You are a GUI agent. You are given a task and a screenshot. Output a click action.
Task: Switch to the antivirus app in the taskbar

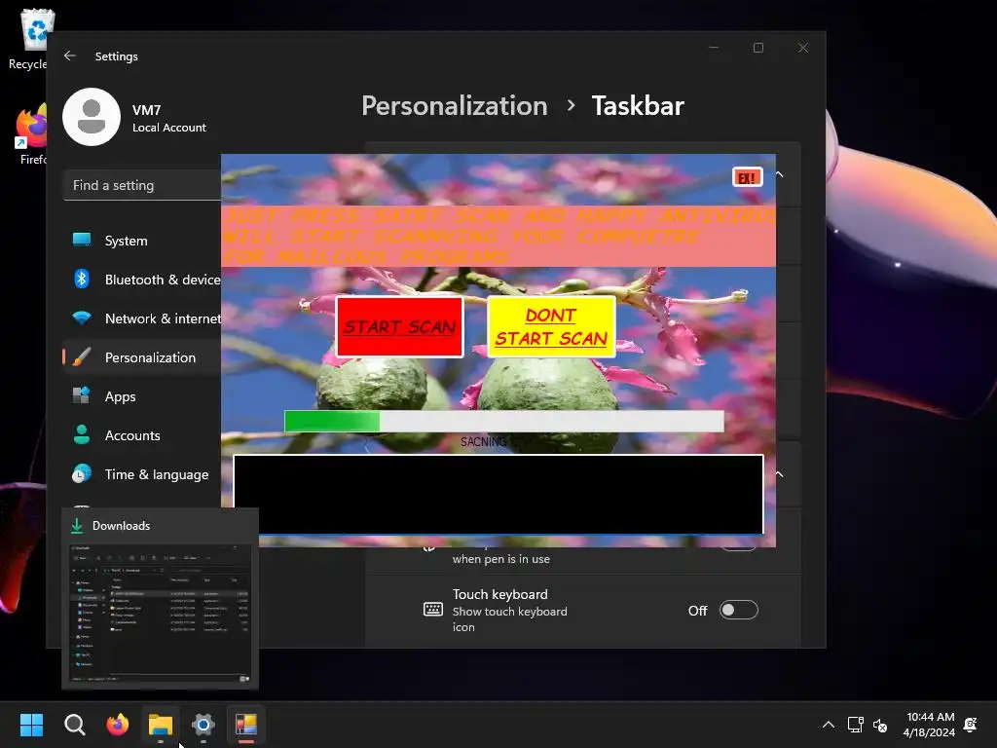click(246, 725)
